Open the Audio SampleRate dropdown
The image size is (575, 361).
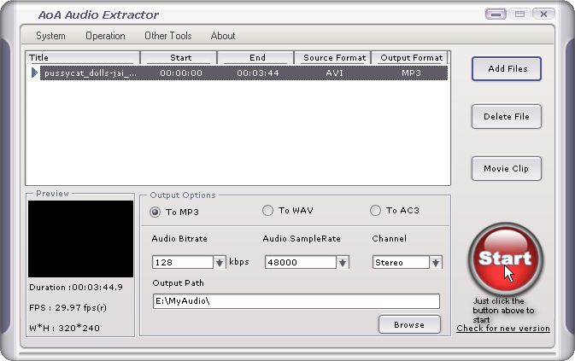pos(343,263)
